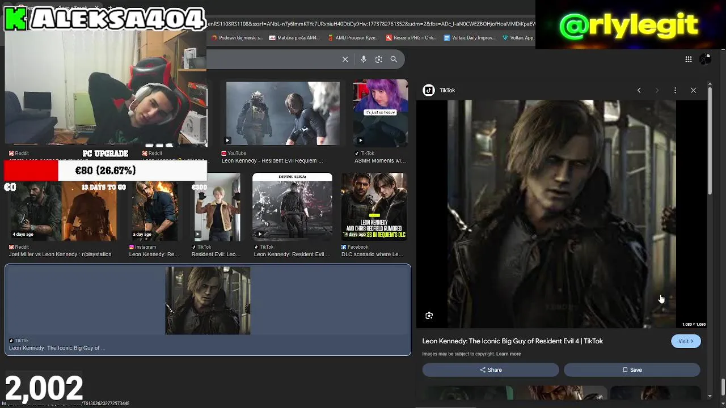Screen dimensions: 726x408
Task: Start voice search with microphone icon
Action: pyautogui.click(x=364, y=59)
